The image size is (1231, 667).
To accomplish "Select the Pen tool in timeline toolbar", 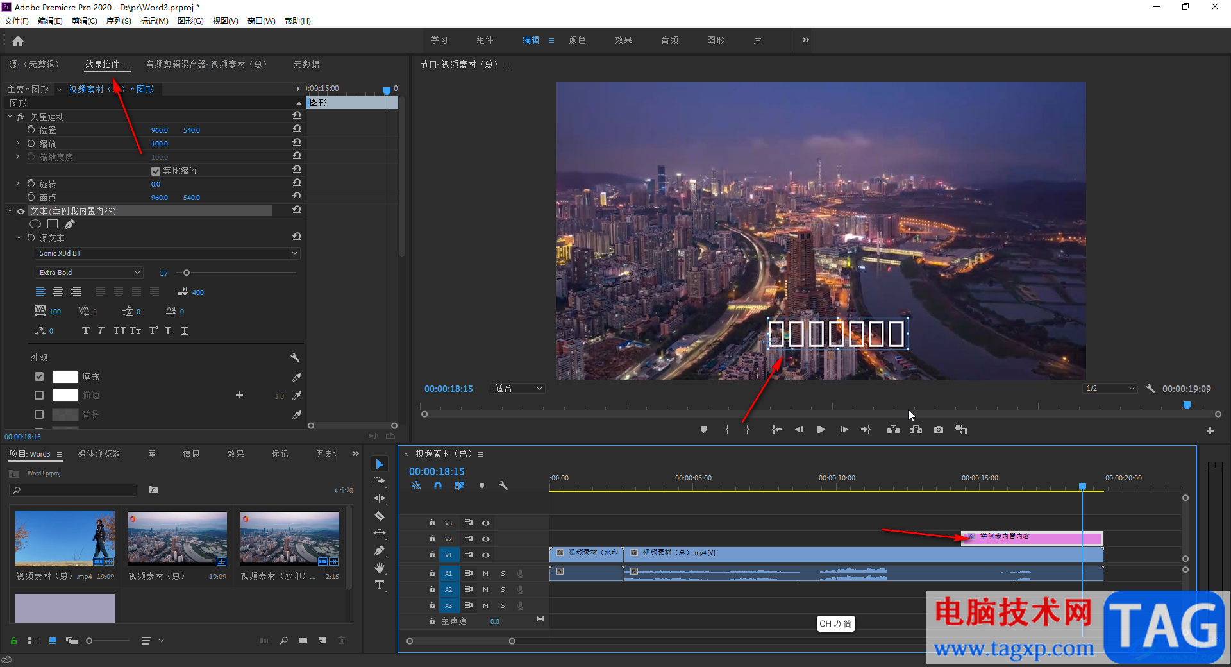I will 380,550.
